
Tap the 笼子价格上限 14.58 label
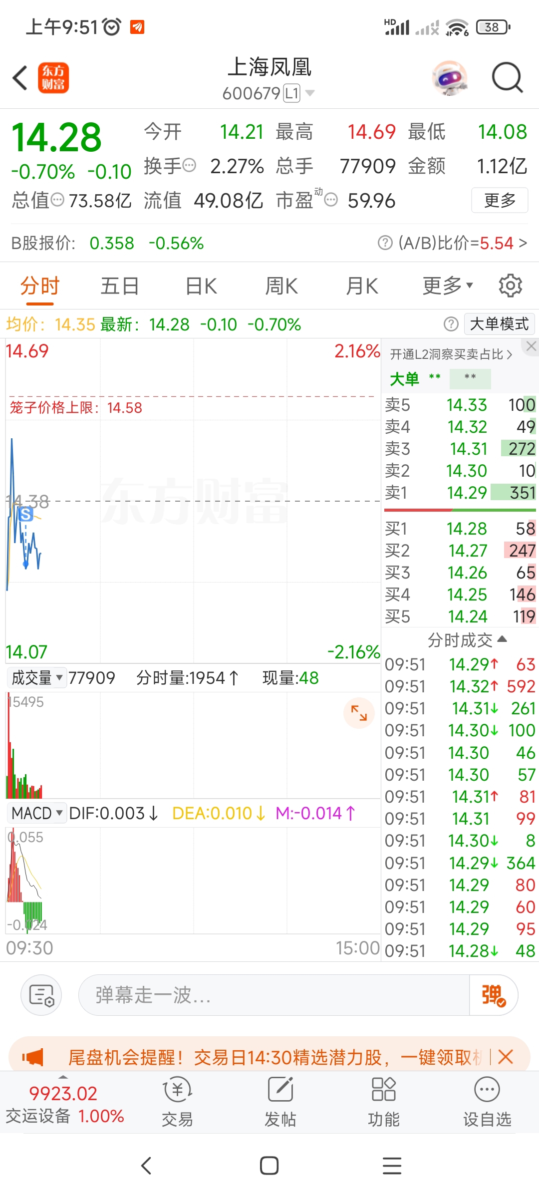click(76, 408)
